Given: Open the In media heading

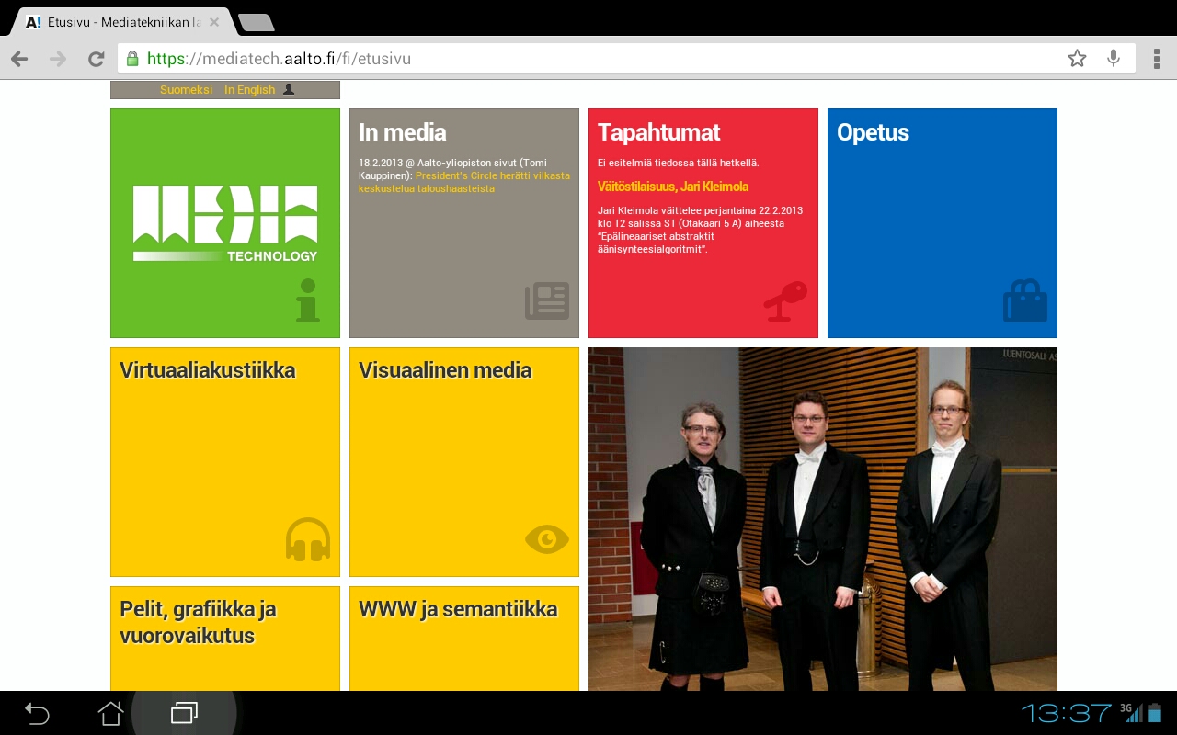Looking at the screenshot, I should (403, 132).
